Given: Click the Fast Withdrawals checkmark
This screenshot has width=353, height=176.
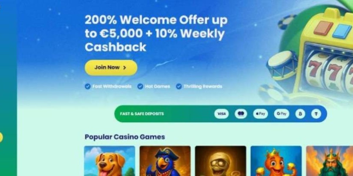Looking at the screenshot, I should tap(88, 87).
